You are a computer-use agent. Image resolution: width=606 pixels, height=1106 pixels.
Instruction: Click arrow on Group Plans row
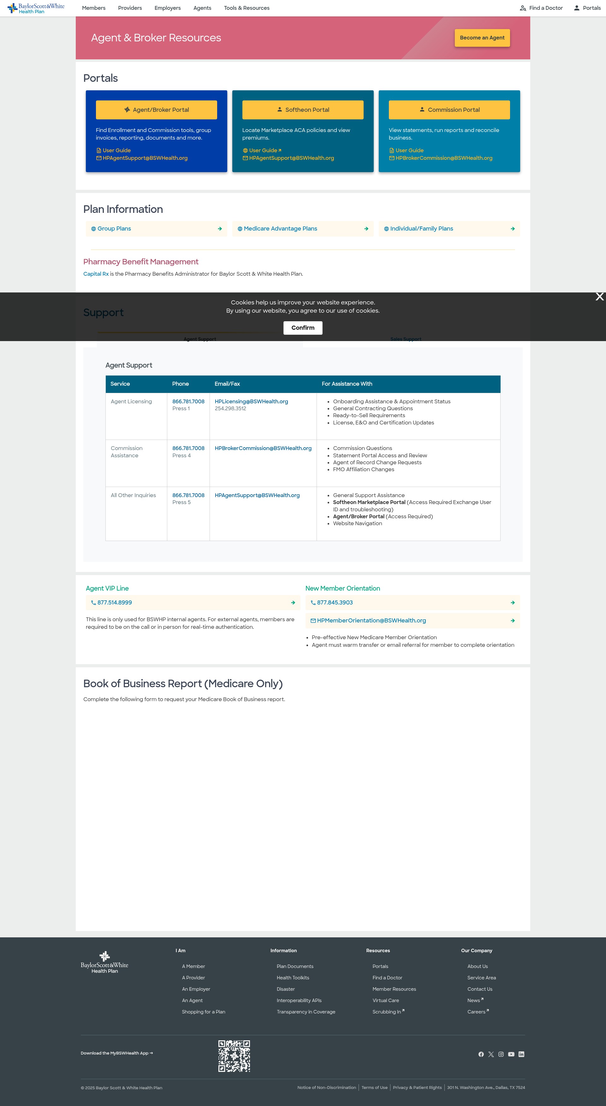click(220, 229)
